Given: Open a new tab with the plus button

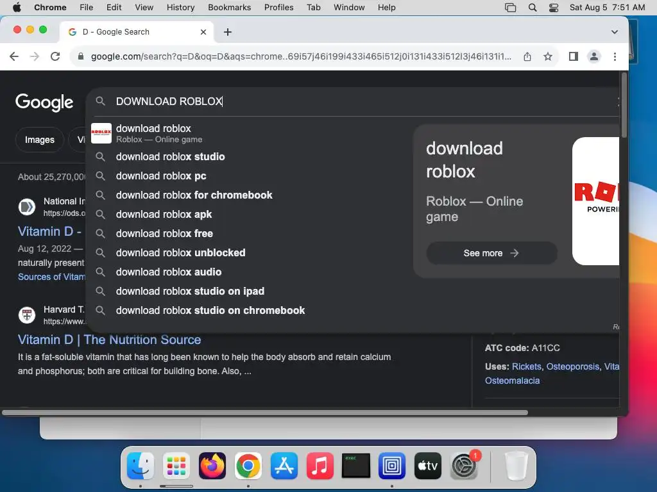Looking at the screenshot, I should (228, 32).
